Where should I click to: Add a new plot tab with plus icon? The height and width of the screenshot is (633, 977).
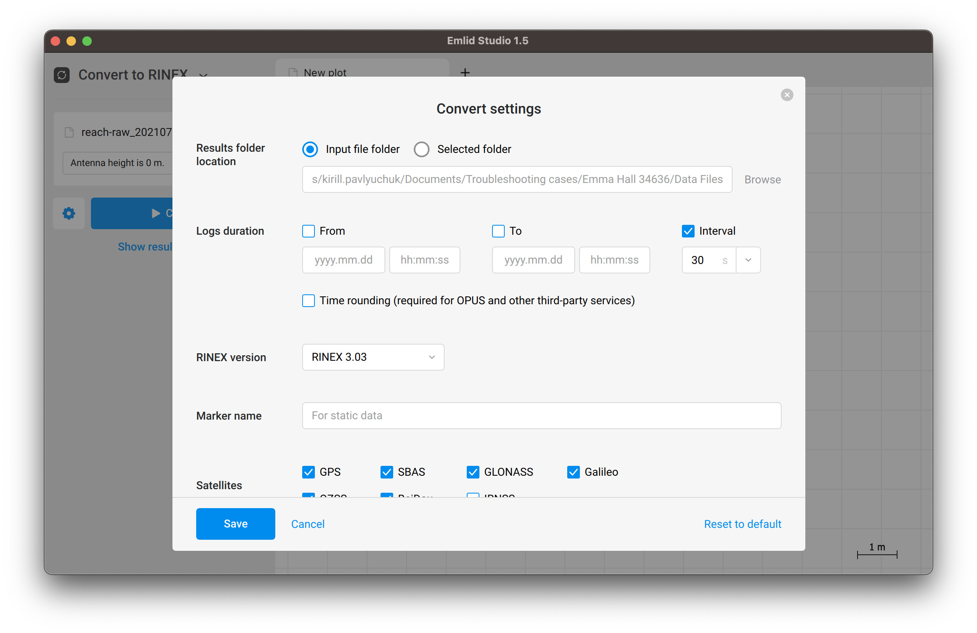click(465, 73)
